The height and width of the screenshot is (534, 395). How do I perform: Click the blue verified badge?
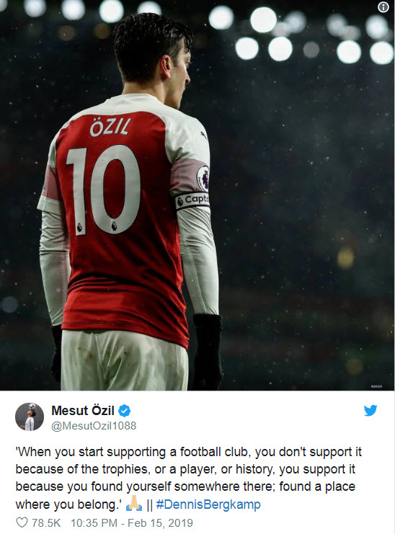(x=124, y=411)
